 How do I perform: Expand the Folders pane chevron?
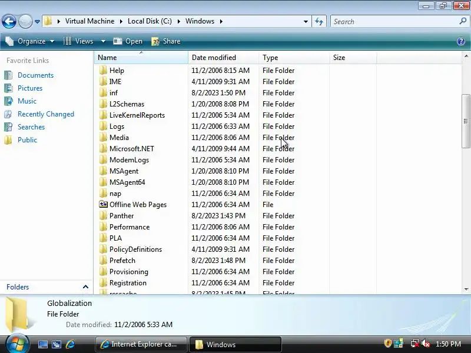[85, 287]
